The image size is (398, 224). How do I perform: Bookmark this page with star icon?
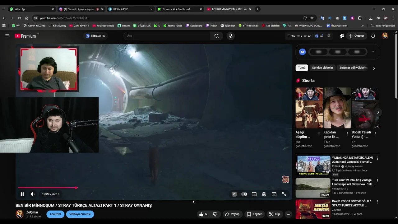pyautogui.click(x=312, y=18)
